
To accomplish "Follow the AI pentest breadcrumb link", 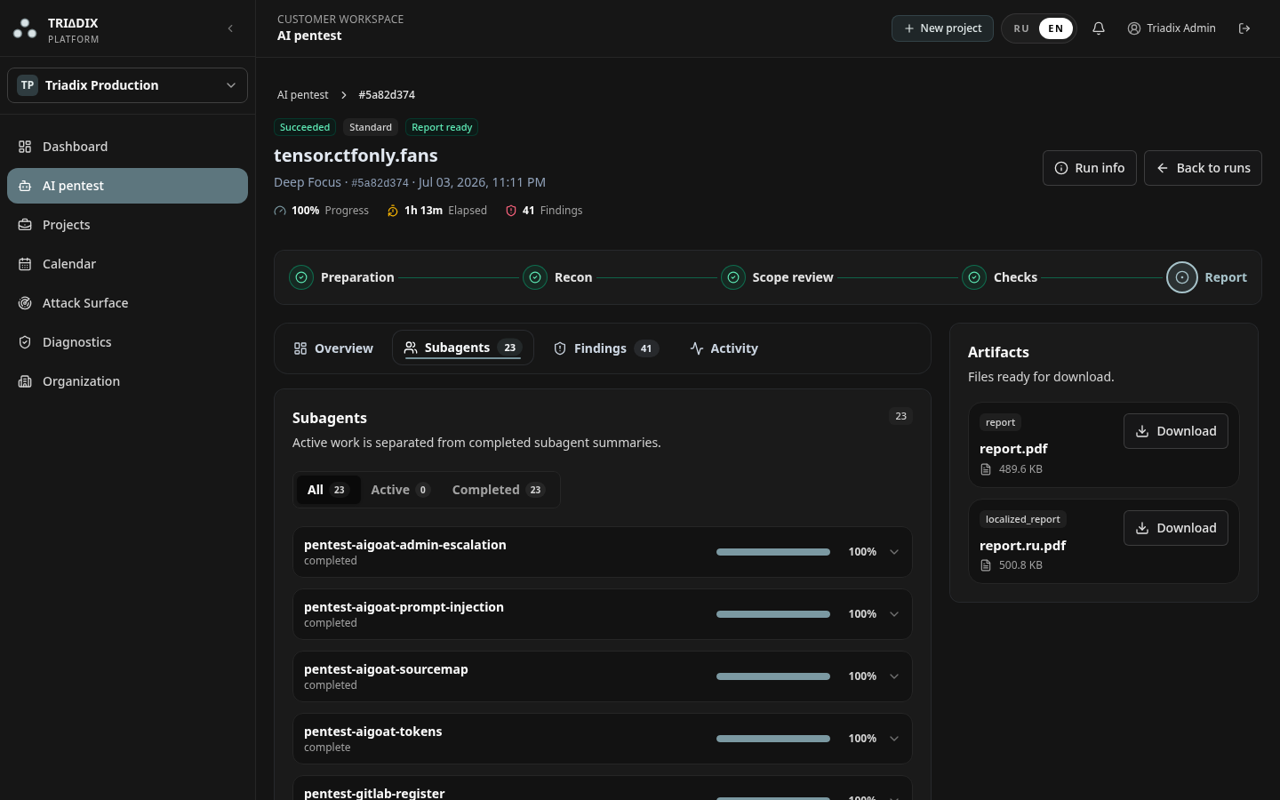I will (302, 95).
